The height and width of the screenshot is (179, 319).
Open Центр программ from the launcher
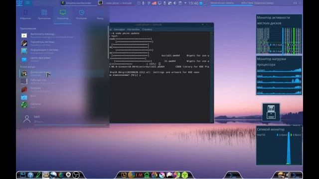pyautogui.click(x=62, y=59)
